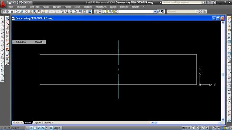Open the Fenster menu
The width and height of the screenshot is (232, 130).
pyautogui.click(x=135, y=7)
